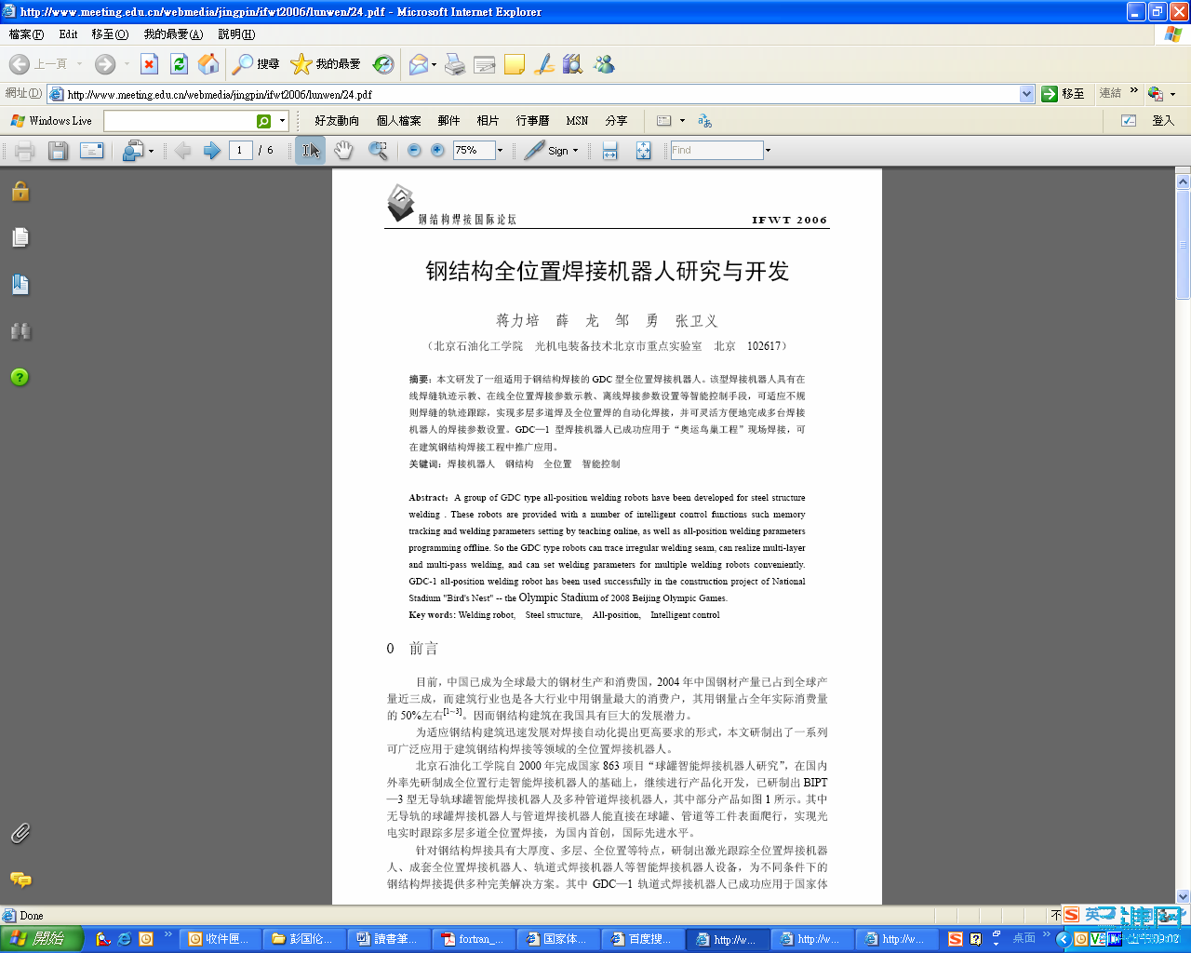
Task: Open 分享 in Windows Live toolbar
Action: click(616, 121)
